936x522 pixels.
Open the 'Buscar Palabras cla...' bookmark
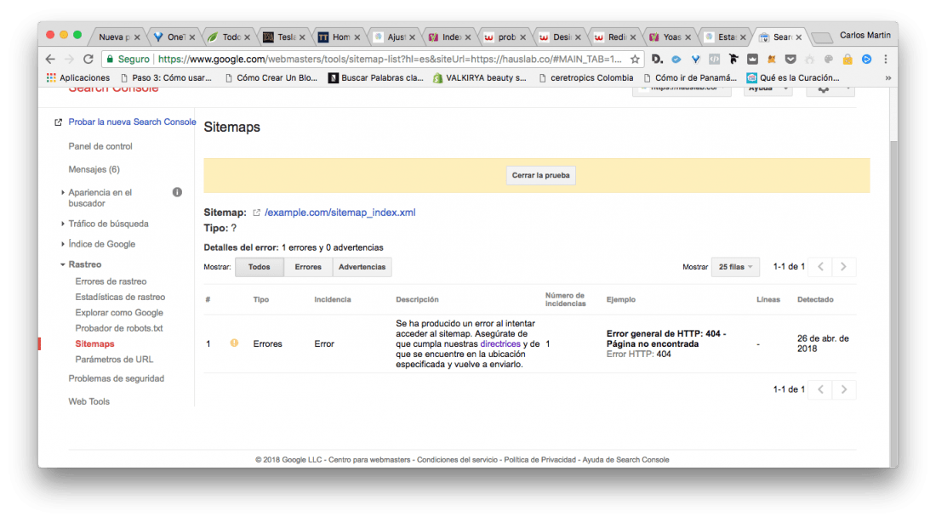pos(376,77)
